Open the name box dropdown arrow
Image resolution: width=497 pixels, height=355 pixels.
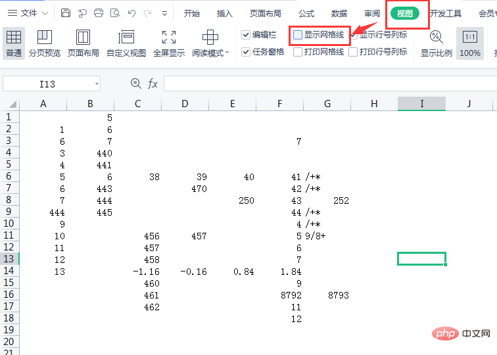(x=97, y=84)
